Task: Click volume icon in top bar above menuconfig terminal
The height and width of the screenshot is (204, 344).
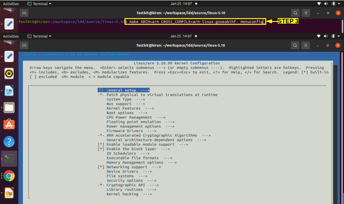Action: 326,36
